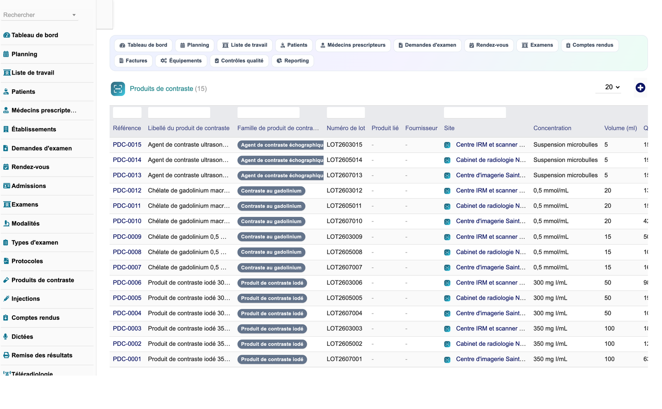Open Centre d'imagerie Saint link in PDC-0013 row
The height and width of the screenshot is (409, 662).
491,175
